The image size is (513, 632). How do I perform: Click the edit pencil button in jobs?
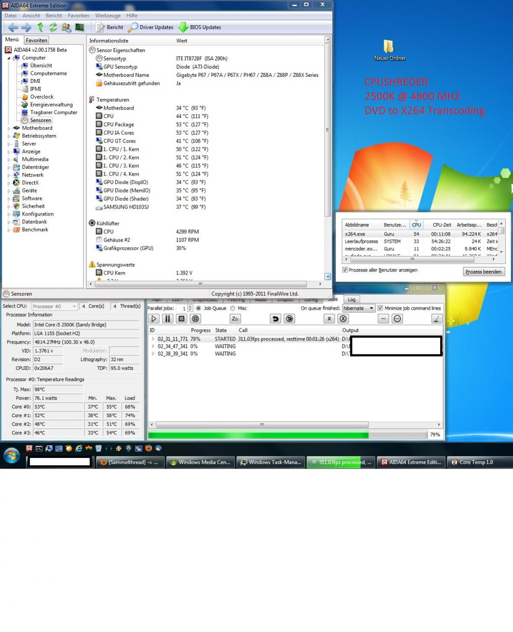[437, 319]
